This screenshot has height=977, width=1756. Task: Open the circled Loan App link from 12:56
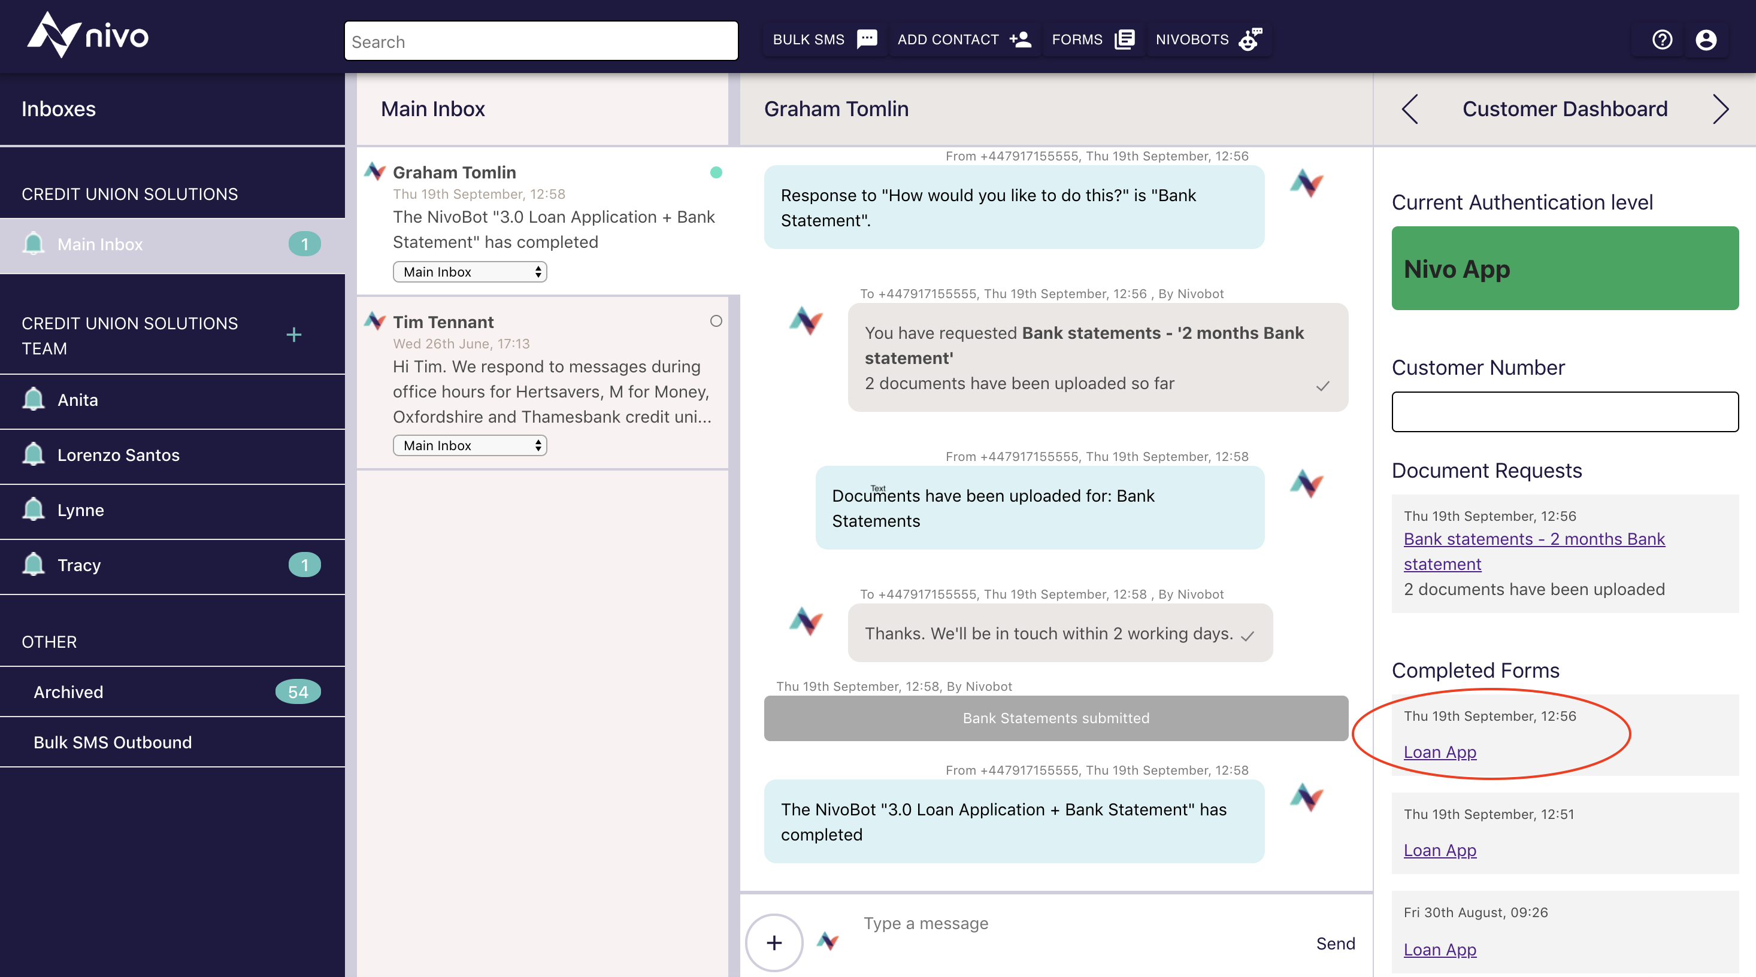pyautogui.click(x=1440, y=752)
